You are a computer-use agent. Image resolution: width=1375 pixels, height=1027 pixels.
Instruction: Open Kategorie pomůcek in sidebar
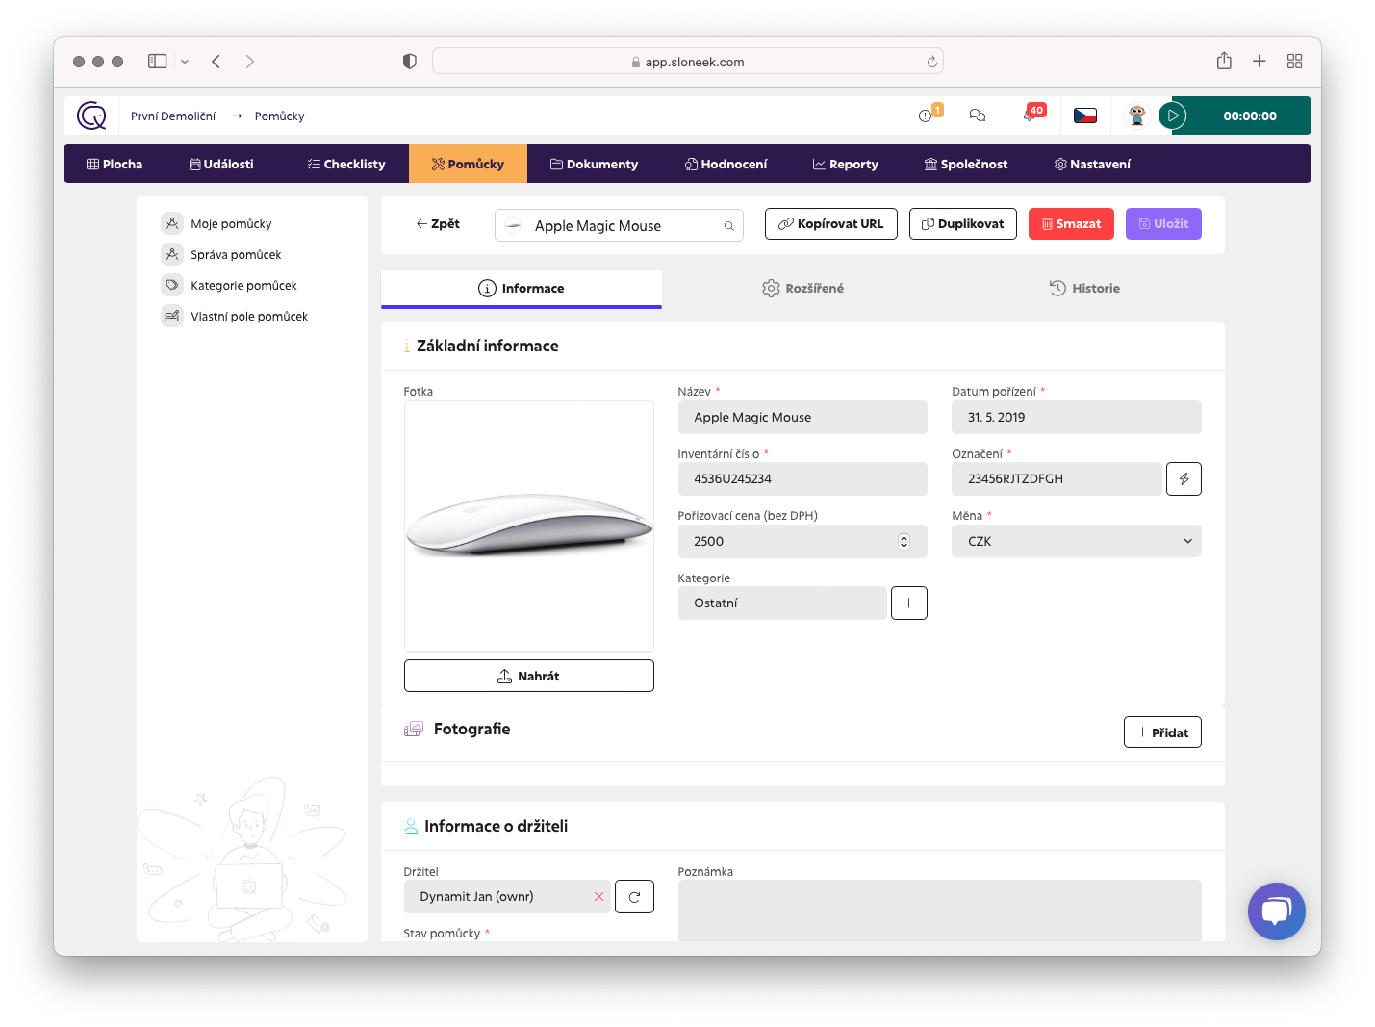[243, 285]
